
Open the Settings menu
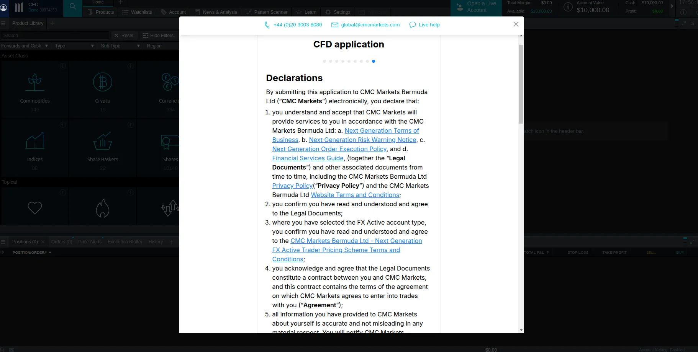point(338,12)
